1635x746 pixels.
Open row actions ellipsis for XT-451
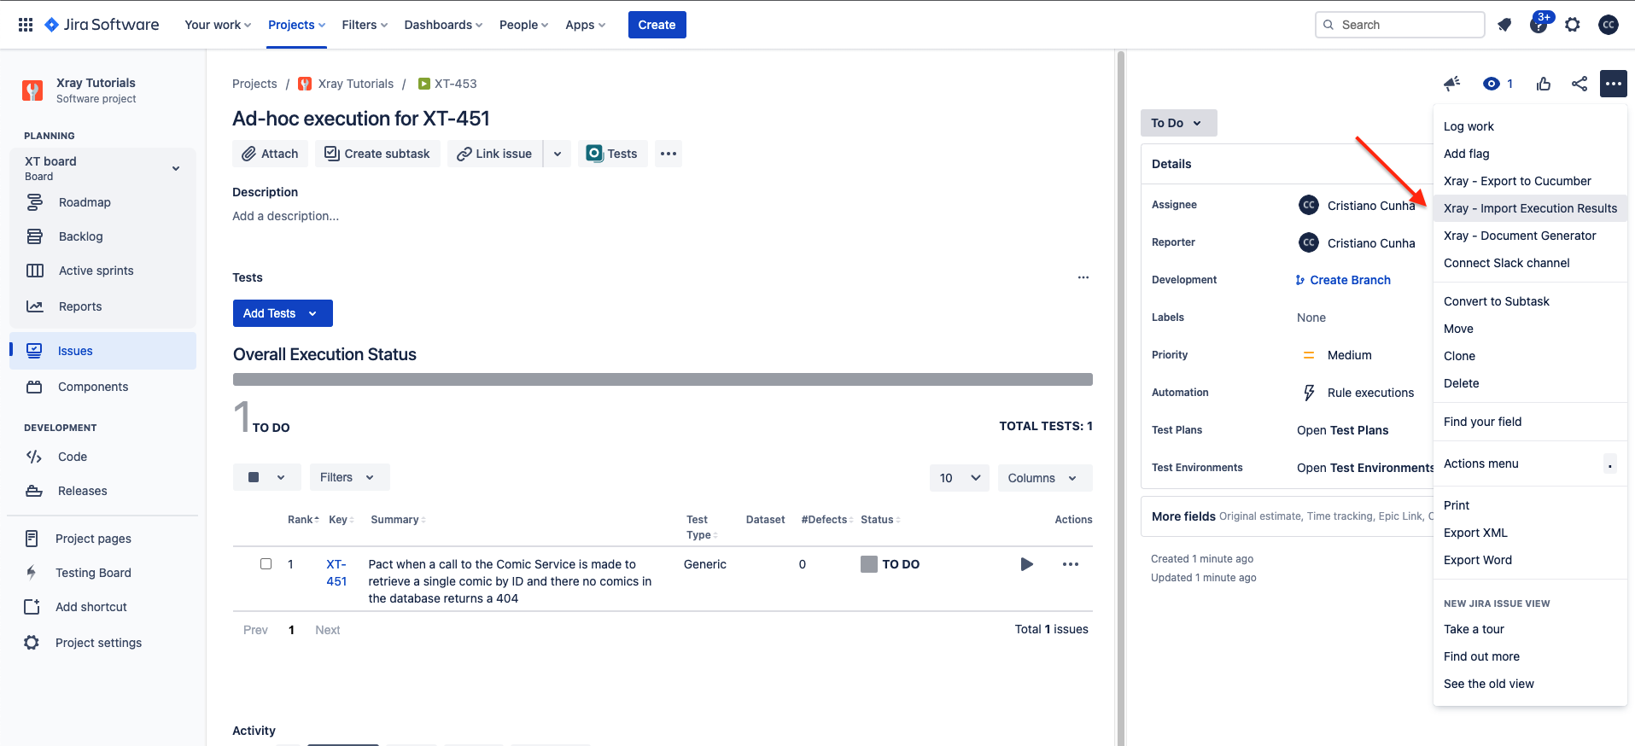(1071, 564)
